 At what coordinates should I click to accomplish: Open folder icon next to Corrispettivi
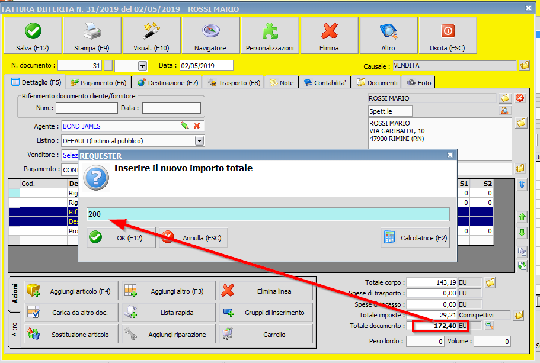(x=519, y=315)
